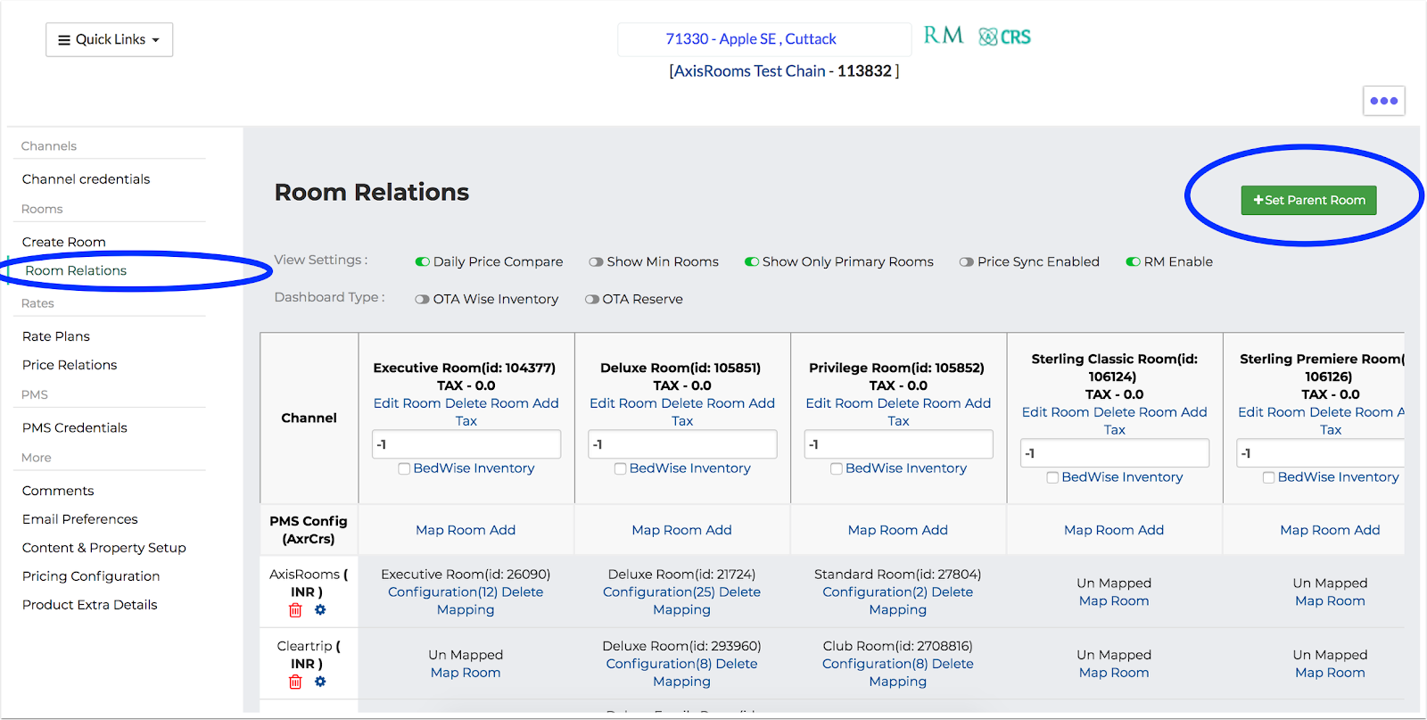Expand the Quick Links dropdown
This screenshot has width=1427, height=720.
109,39
